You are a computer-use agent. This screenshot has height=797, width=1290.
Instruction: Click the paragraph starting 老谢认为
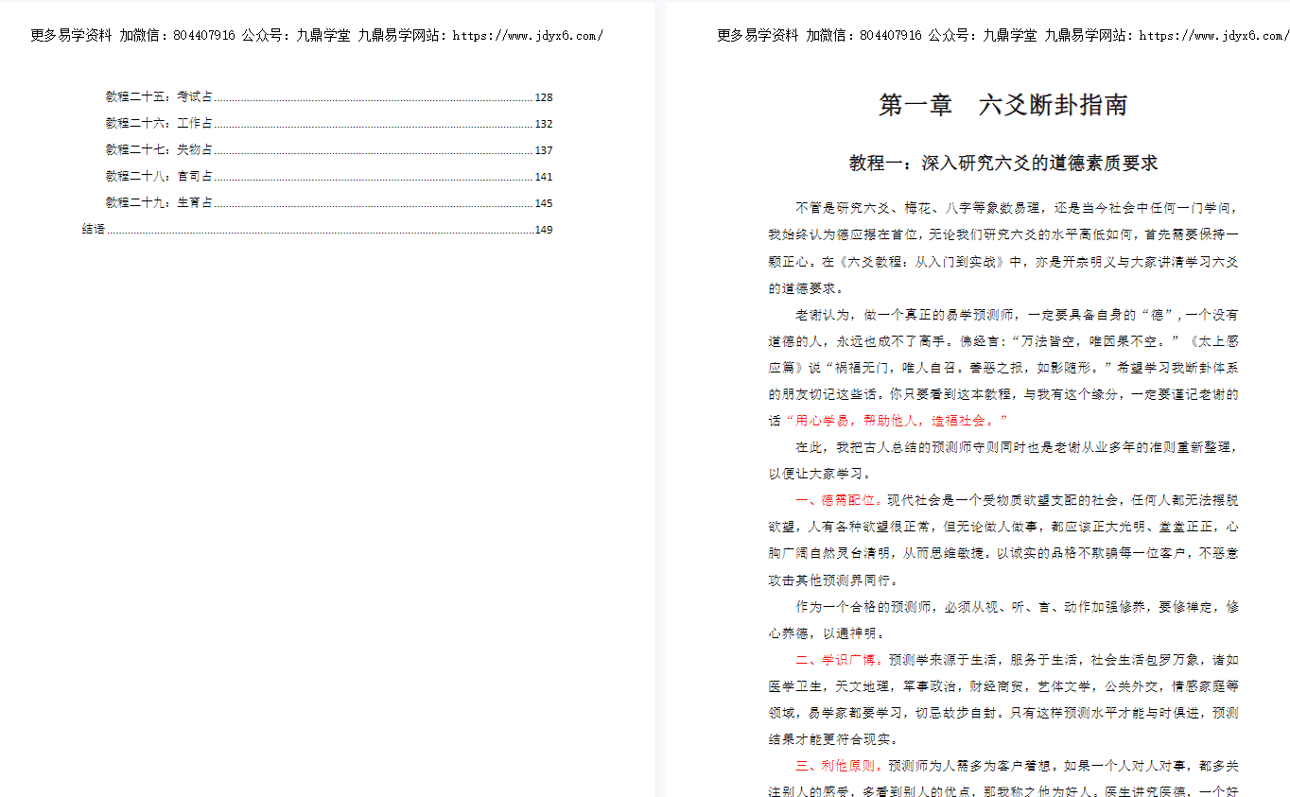(x=1002, y=354)
